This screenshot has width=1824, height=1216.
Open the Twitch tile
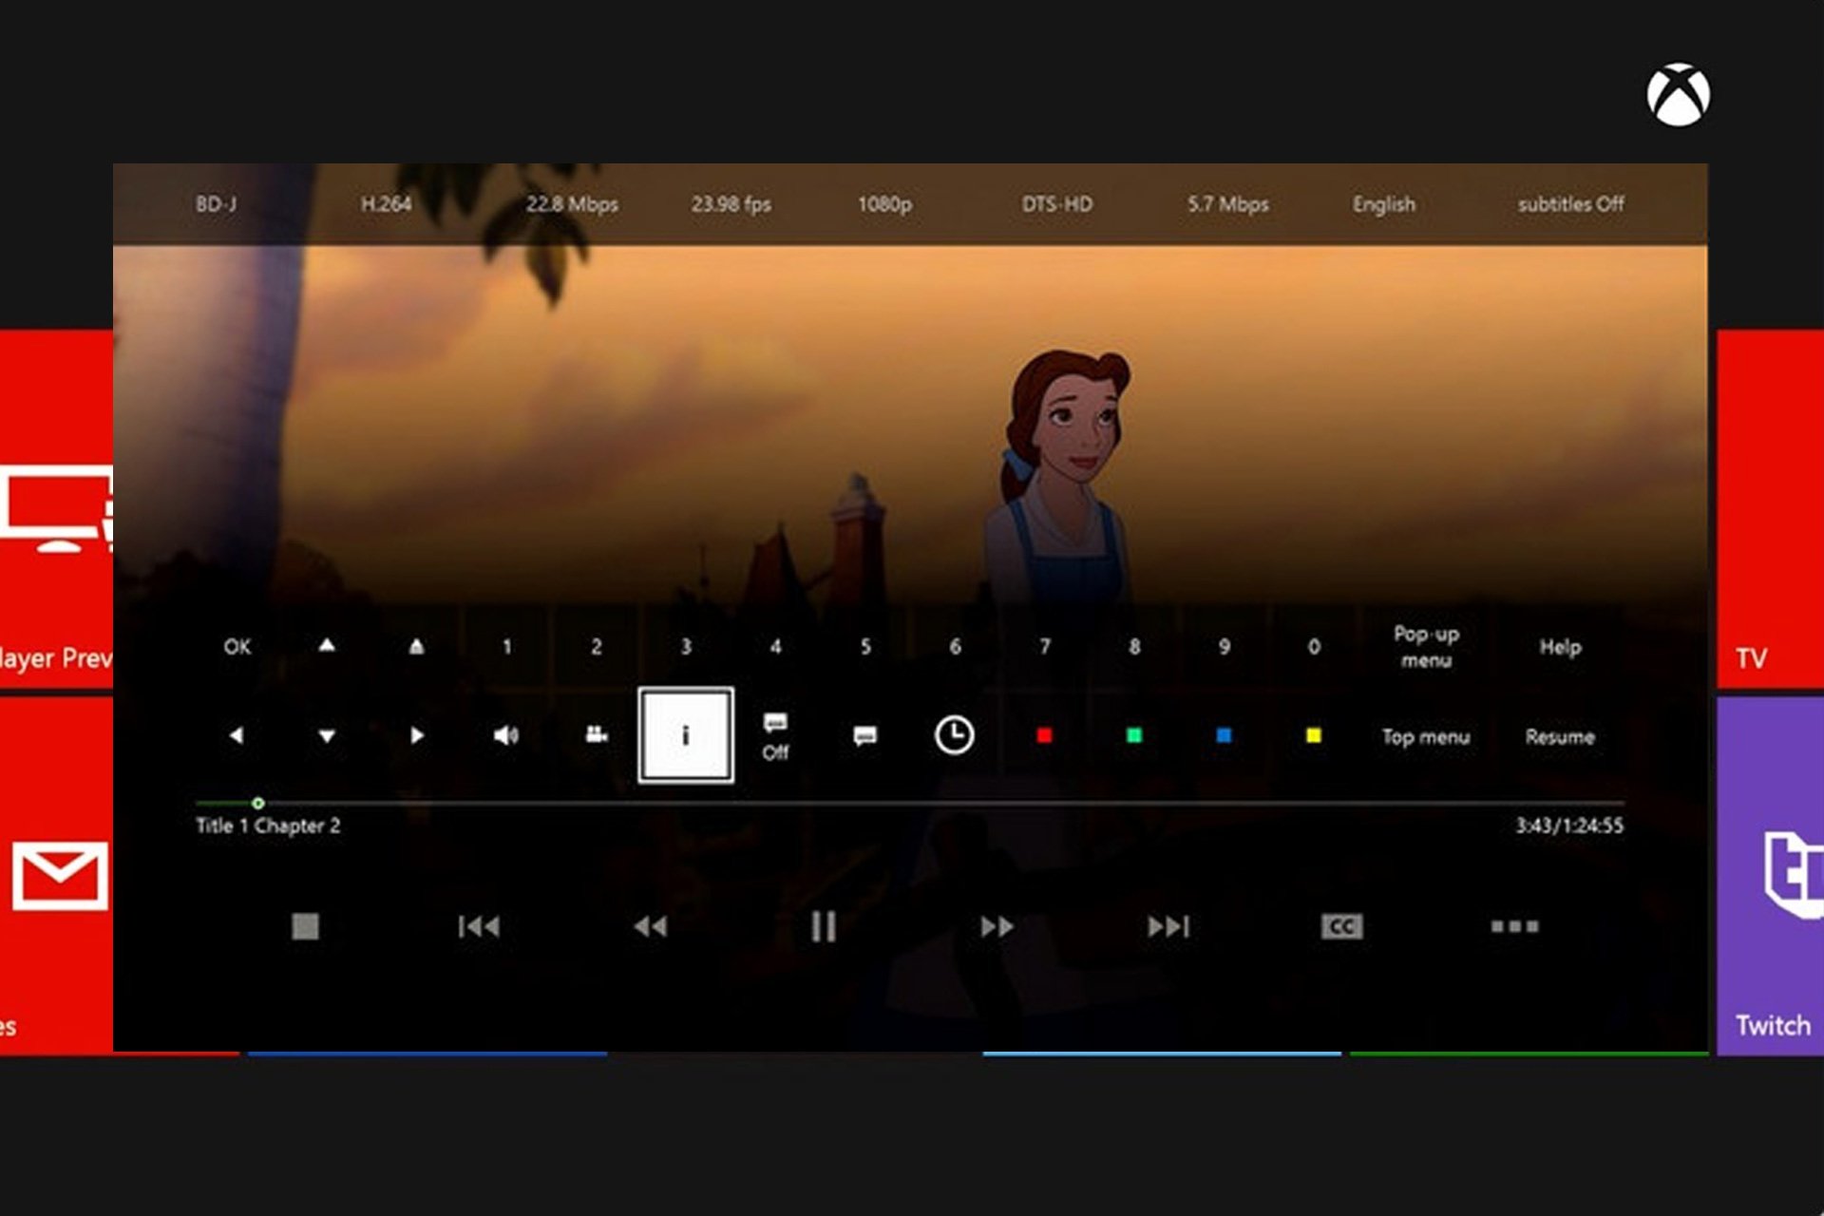pos(1770,876)
